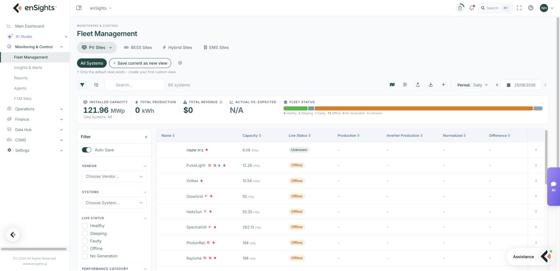
Task: Focus the systems Search... field
Action: point(135,85)
